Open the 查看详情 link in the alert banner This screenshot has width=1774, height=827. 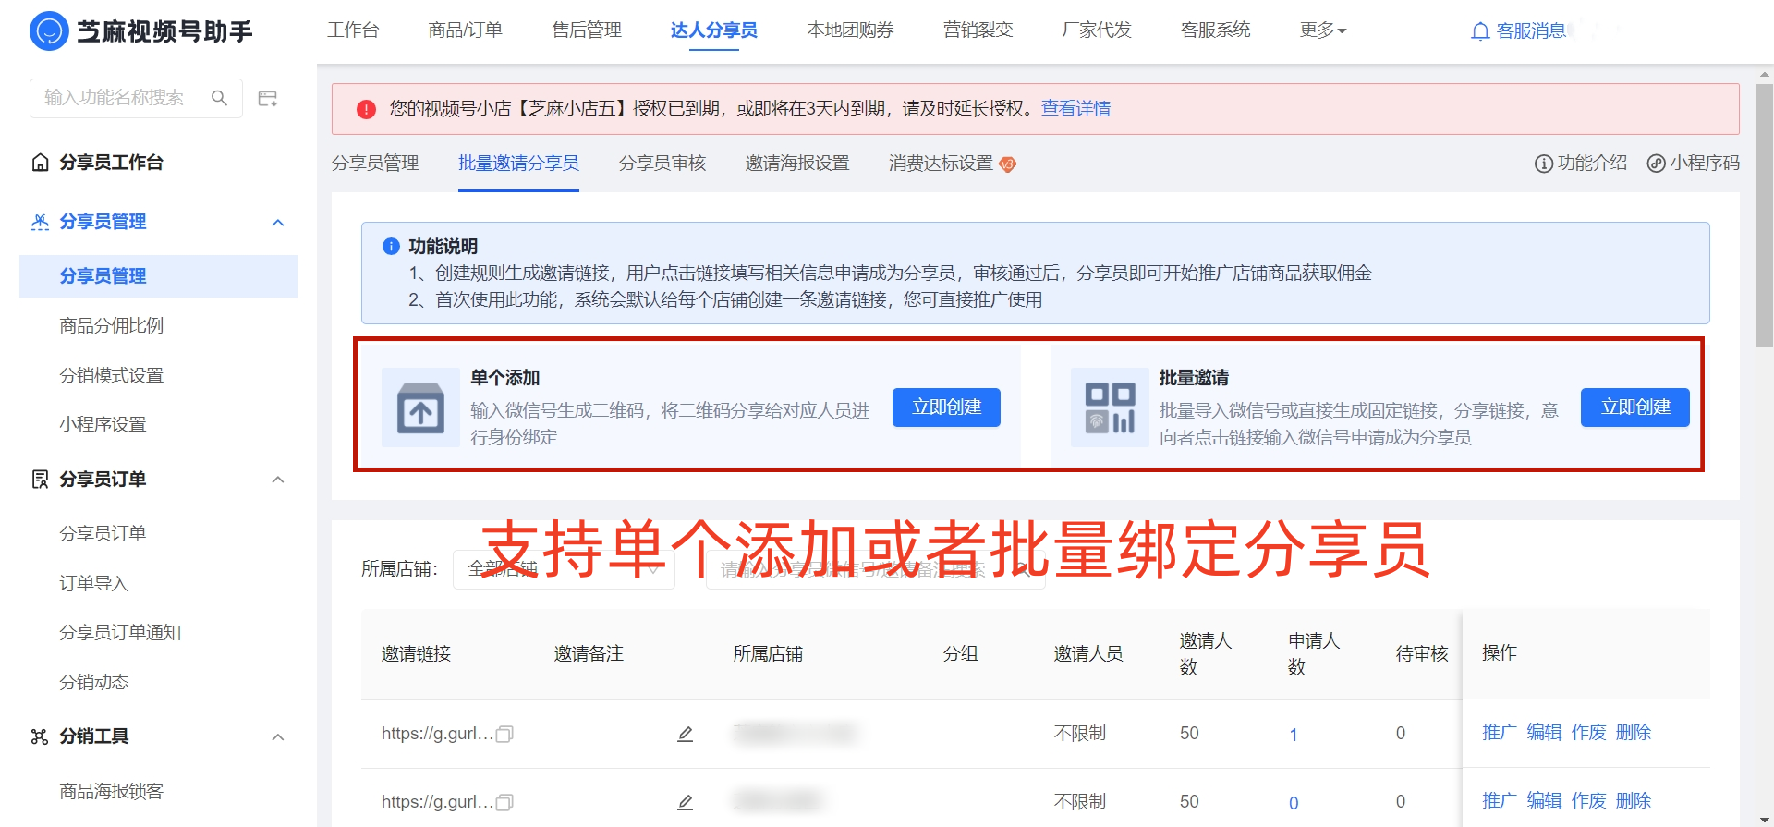[x=1075, y=109]
